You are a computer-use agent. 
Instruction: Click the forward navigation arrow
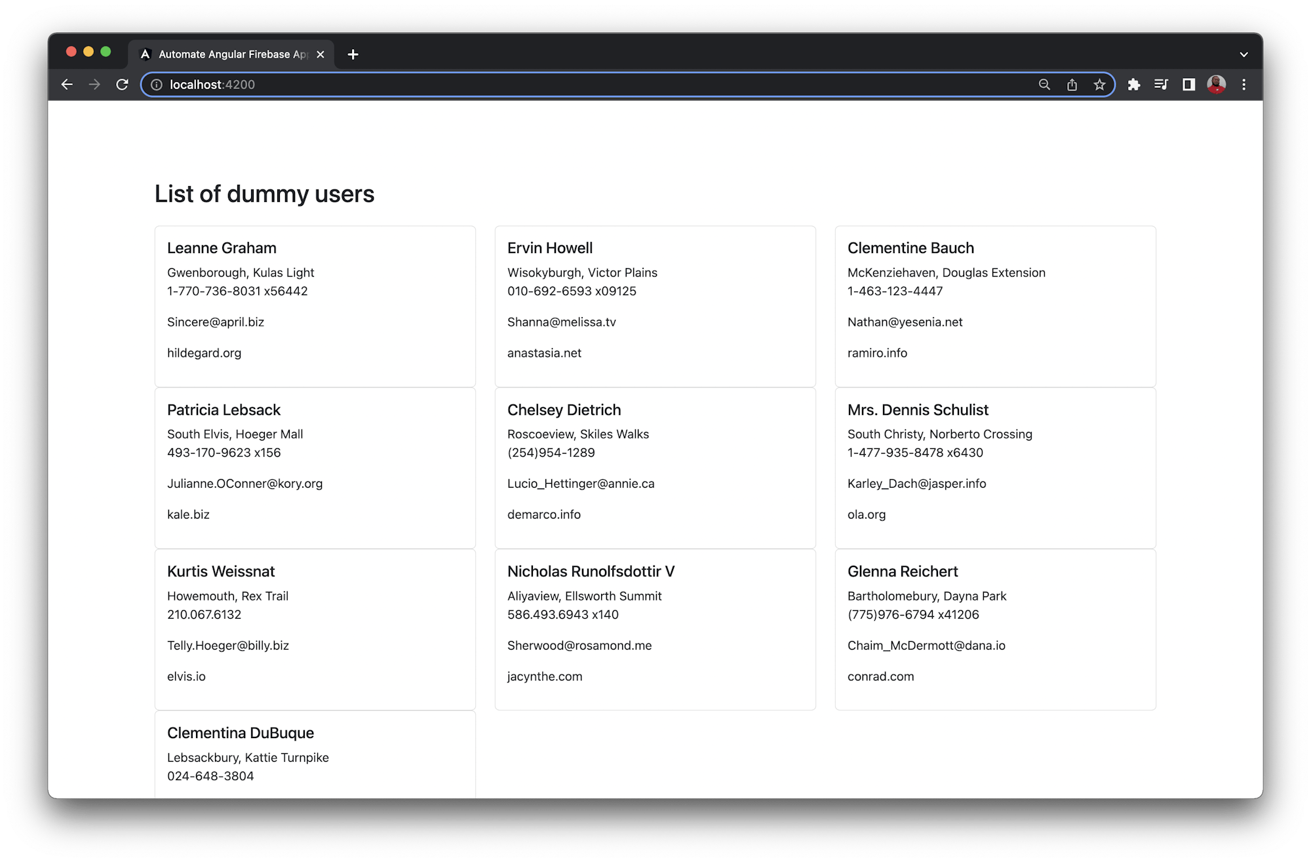coord(94,84)
